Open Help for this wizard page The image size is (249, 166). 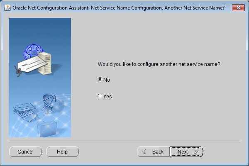click(x=62, y=152)
